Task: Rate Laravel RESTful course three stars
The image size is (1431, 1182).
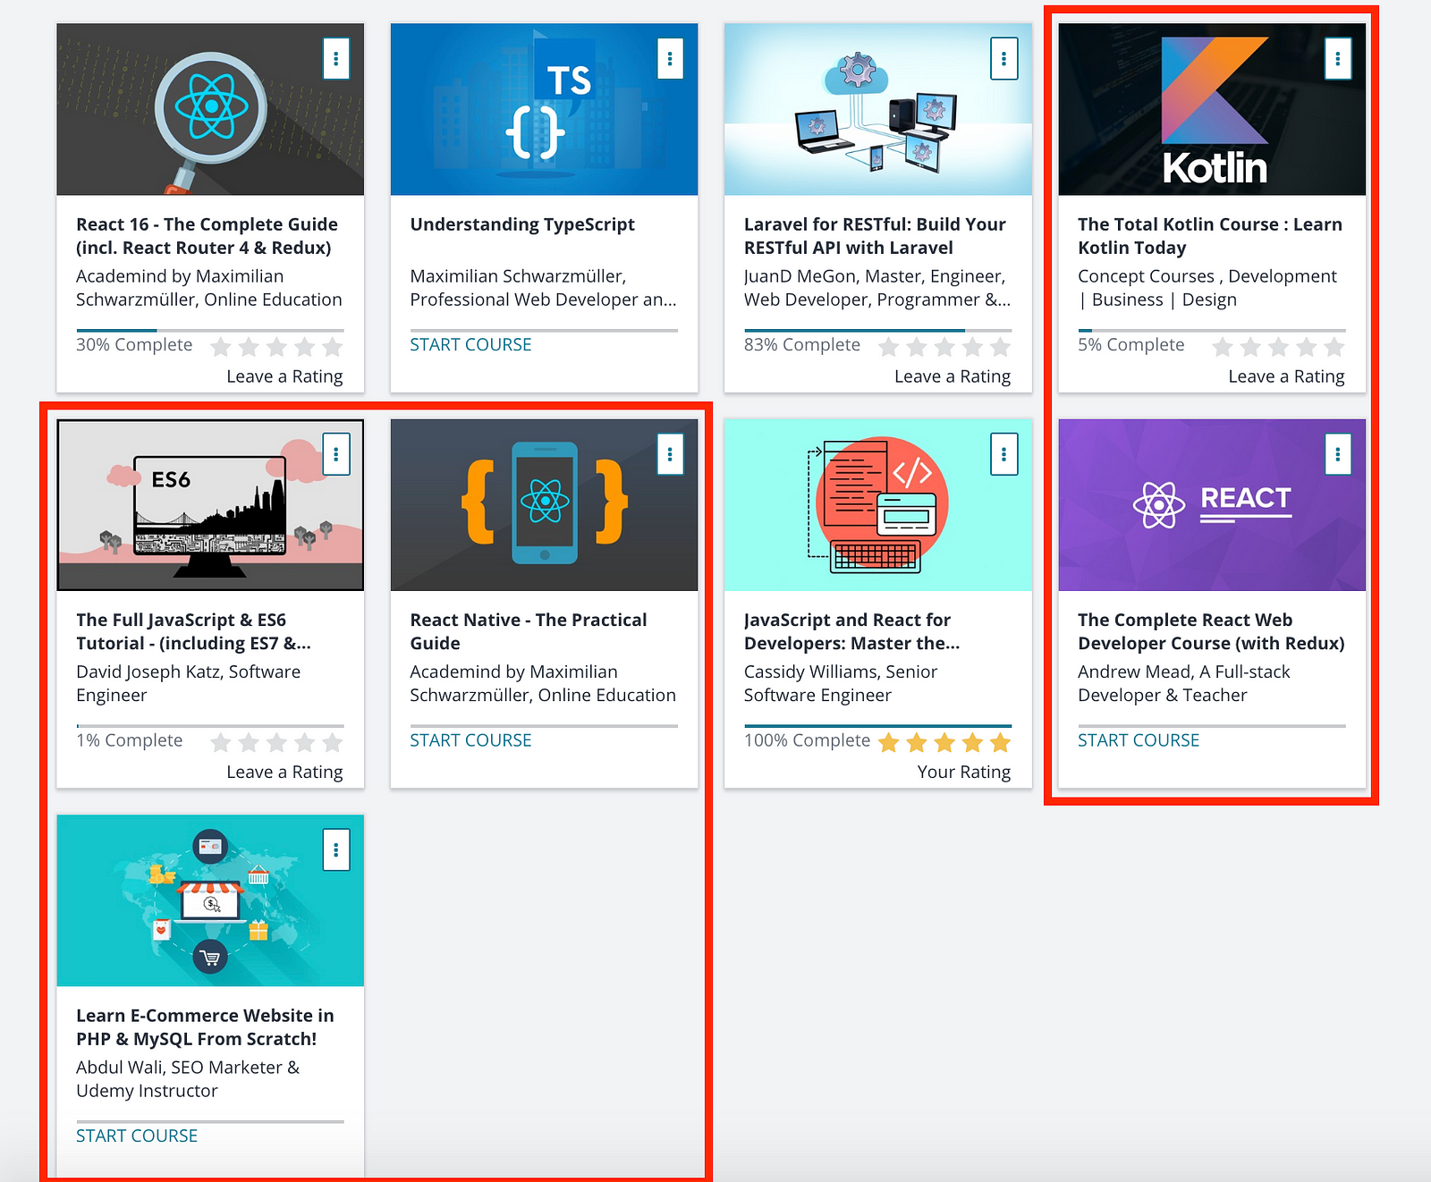Action: [944, 347]
